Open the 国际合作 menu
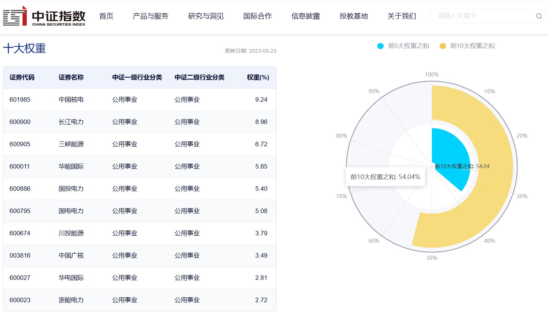The height and width of the screenshot is (314, 548). click(257, 16)
